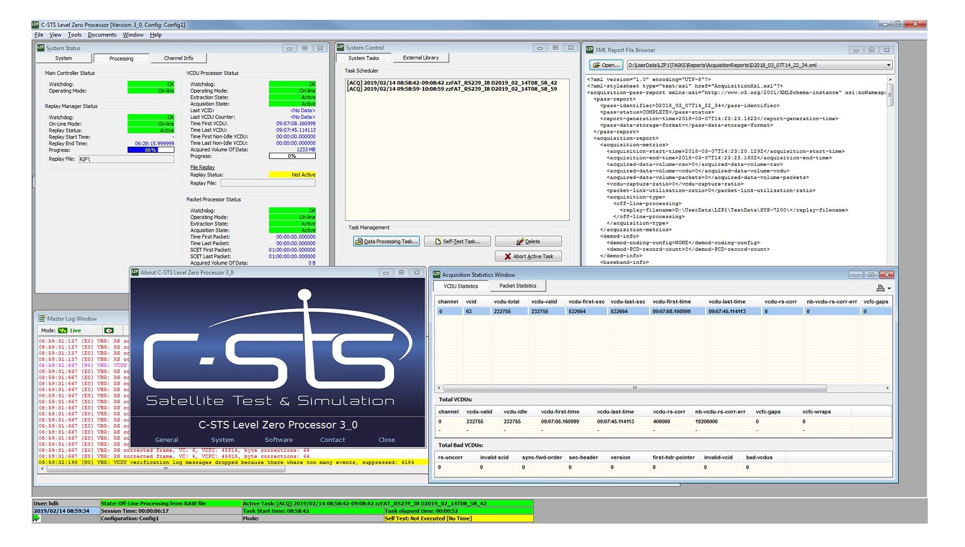This screenshot has width=965, height=547.
Task: Click the green arrow icon in status bar
Action: (x=37, y=518)
